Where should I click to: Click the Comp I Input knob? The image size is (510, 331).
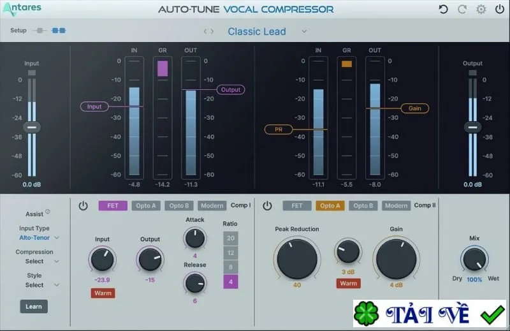point(103,260)
